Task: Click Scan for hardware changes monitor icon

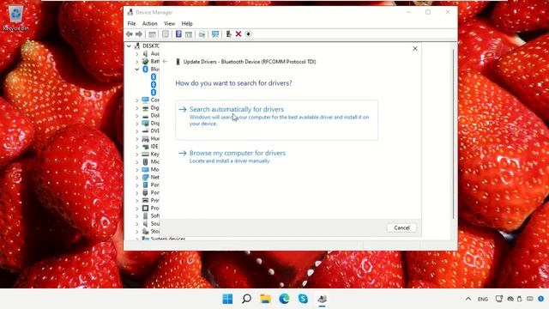Action: (x=215, y=34)
